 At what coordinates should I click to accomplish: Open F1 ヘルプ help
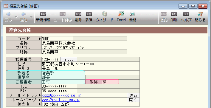pos(186,17)
